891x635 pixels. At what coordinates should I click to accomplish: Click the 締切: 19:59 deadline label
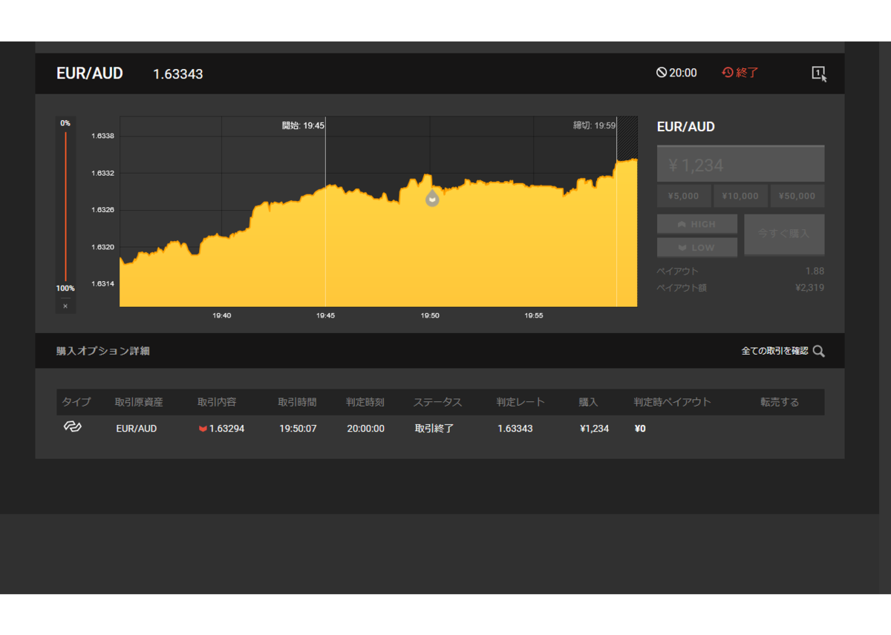coord(594,125)
